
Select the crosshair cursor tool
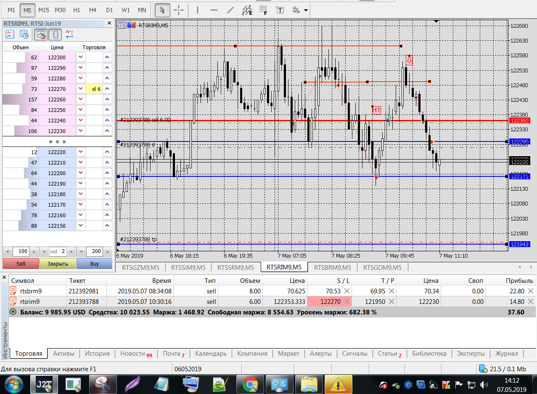click(179, 10)
